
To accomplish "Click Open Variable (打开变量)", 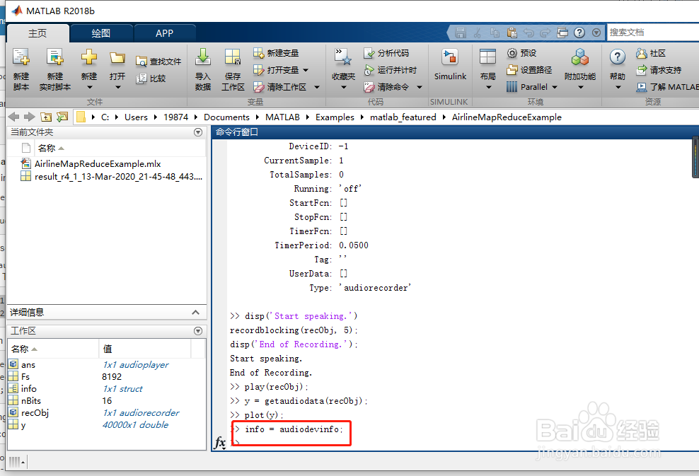I will pos(277,70).
